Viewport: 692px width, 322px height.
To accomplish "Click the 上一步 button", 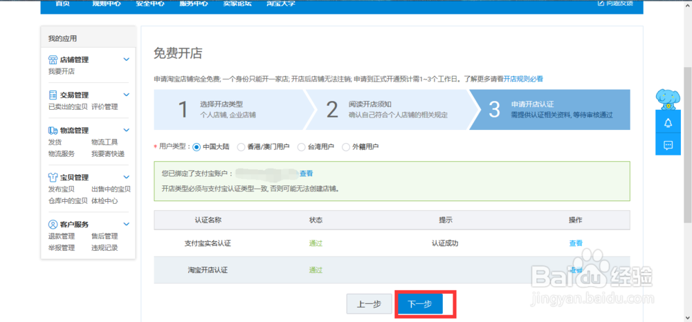I will pos(369,304).
